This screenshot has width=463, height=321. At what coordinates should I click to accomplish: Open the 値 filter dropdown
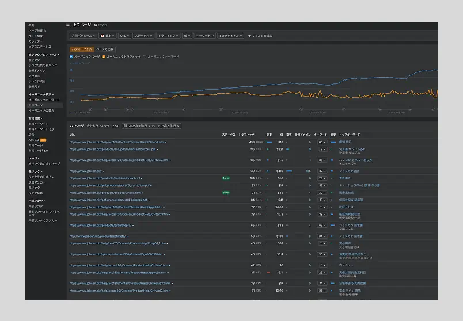coord(187,36)
